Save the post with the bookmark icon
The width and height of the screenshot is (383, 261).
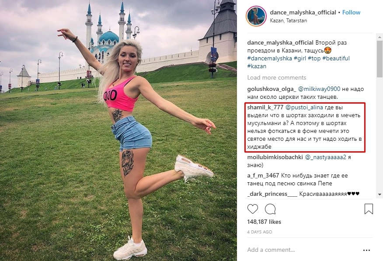pos(369,209)
